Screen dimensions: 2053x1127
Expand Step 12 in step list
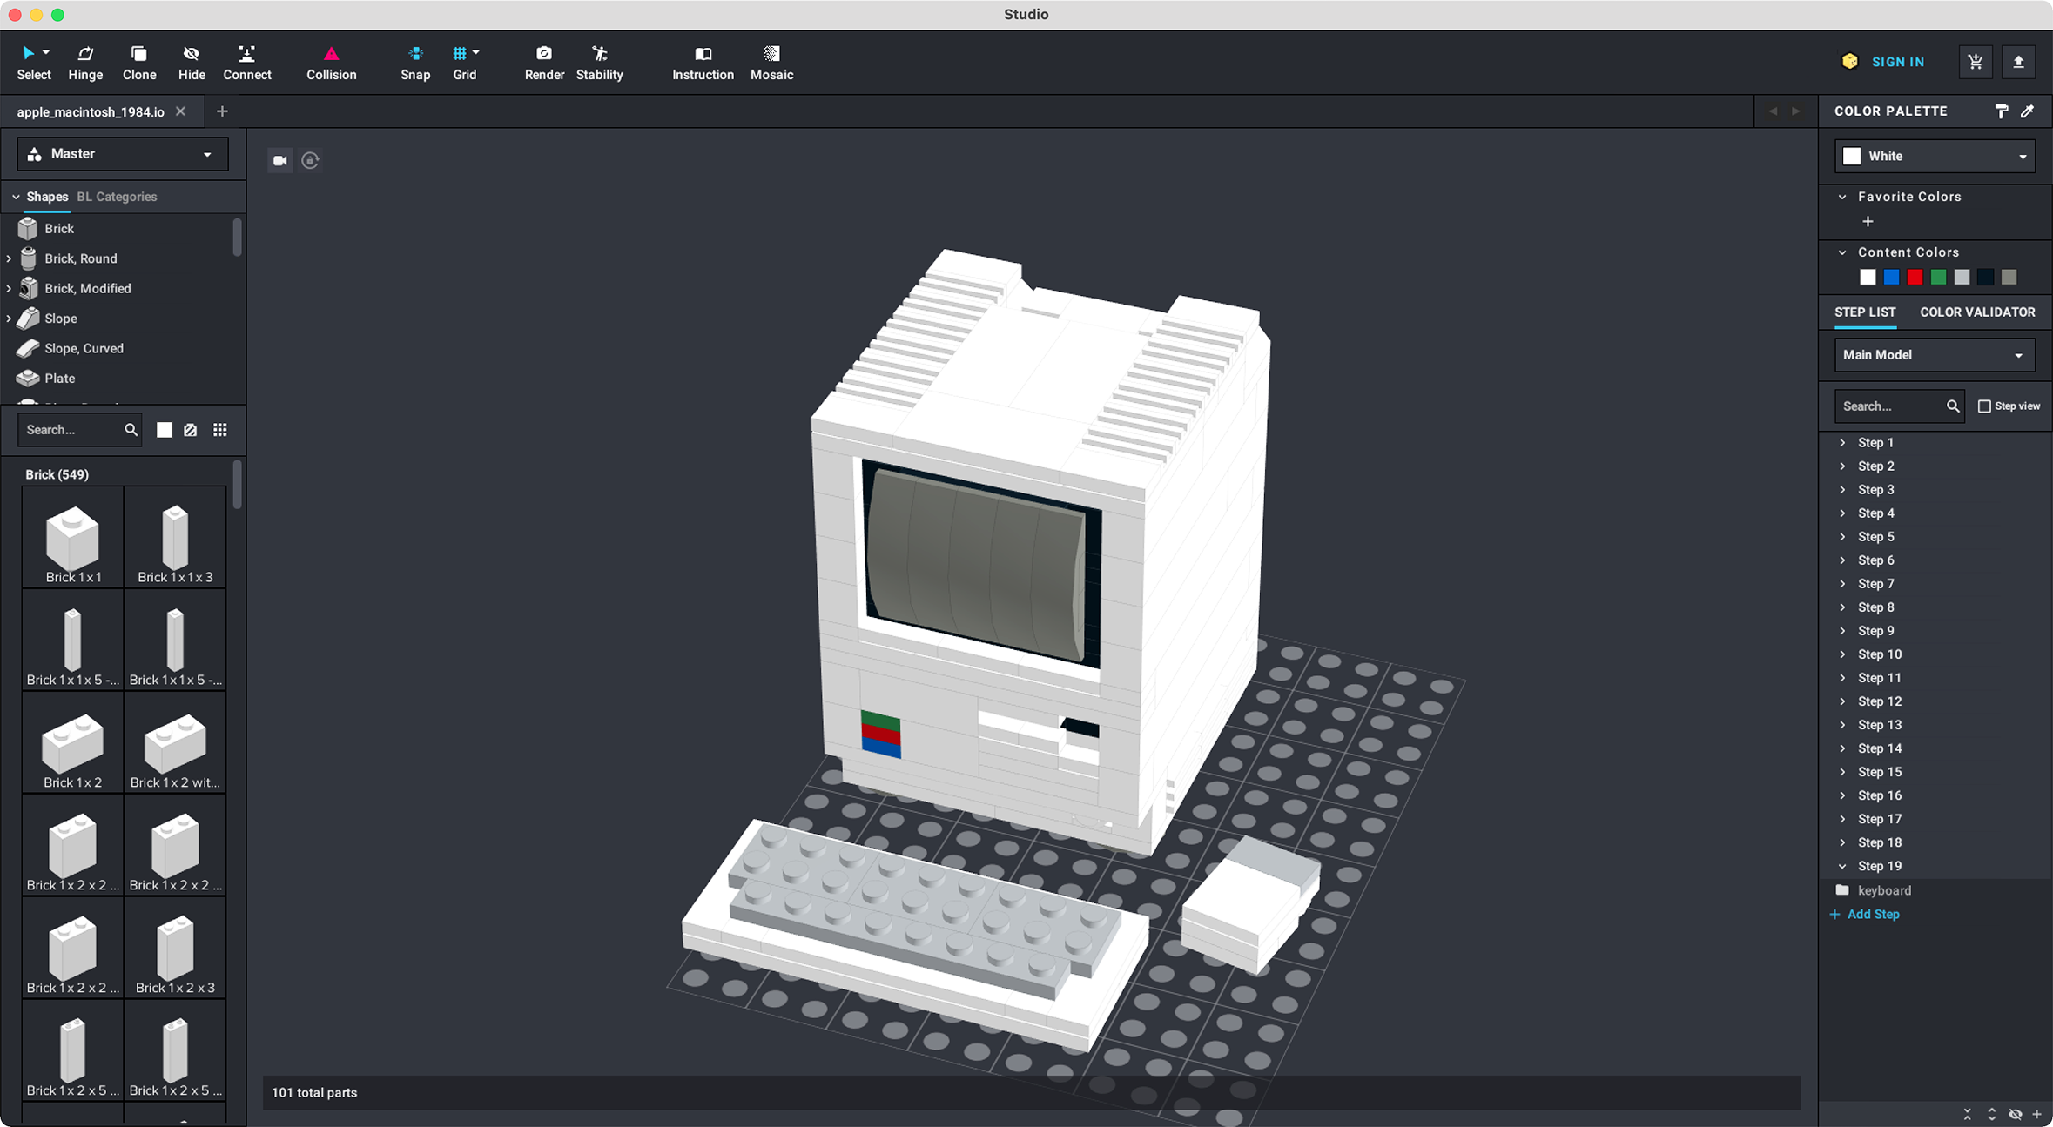click(1842, 701)
